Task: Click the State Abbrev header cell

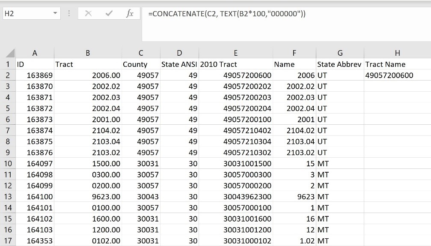Action: (x=339, y=64)
